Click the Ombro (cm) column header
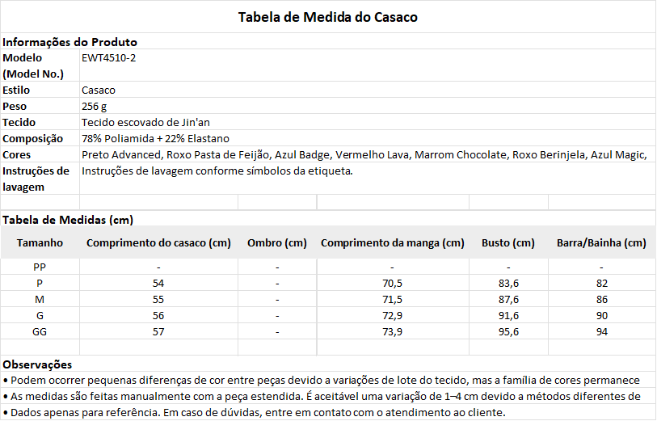 277,243
